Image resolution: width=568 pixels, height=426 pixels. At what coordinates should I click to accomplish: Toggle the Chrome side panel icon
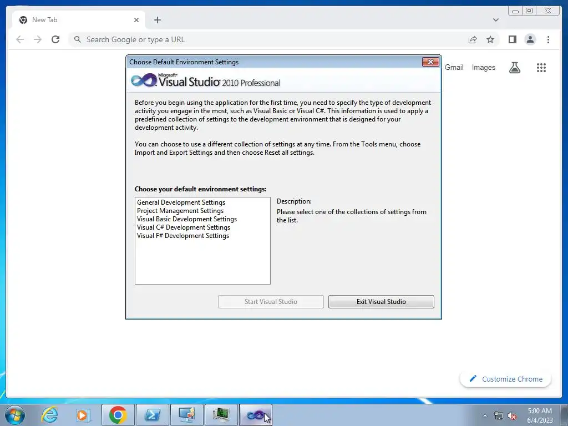pyautogui.click(x=512, y=39)
